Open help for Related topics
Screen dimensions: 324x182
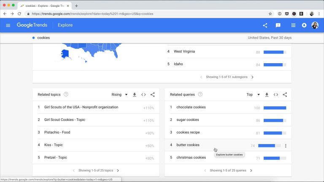pos(66,94)
